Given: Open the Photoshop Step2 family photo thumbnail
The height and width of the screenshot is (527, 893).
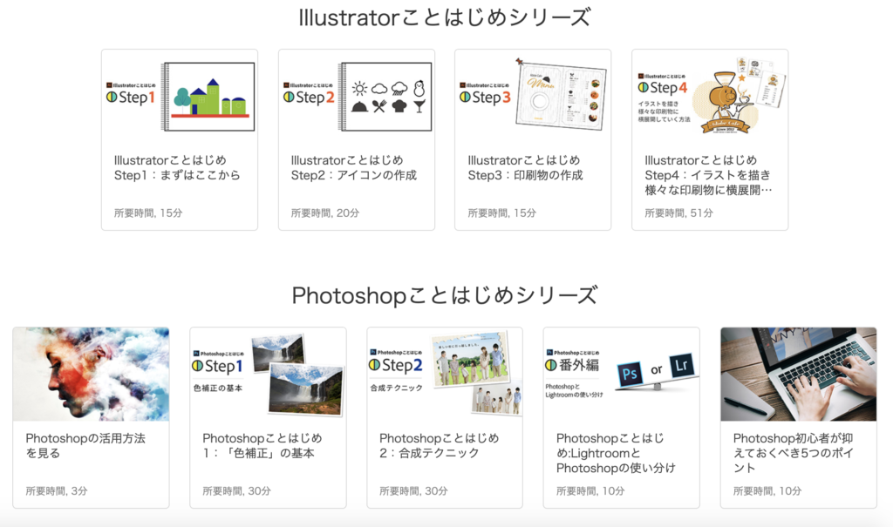Looking at the screenshot, I should pos(445,374).
